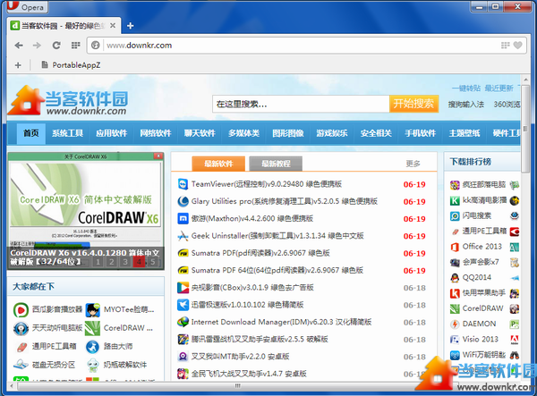Image resolution: width=537 pixels, height=396 pixels.
Task: Open the 安全相关 navigation menu
Action: click(377, 133)
